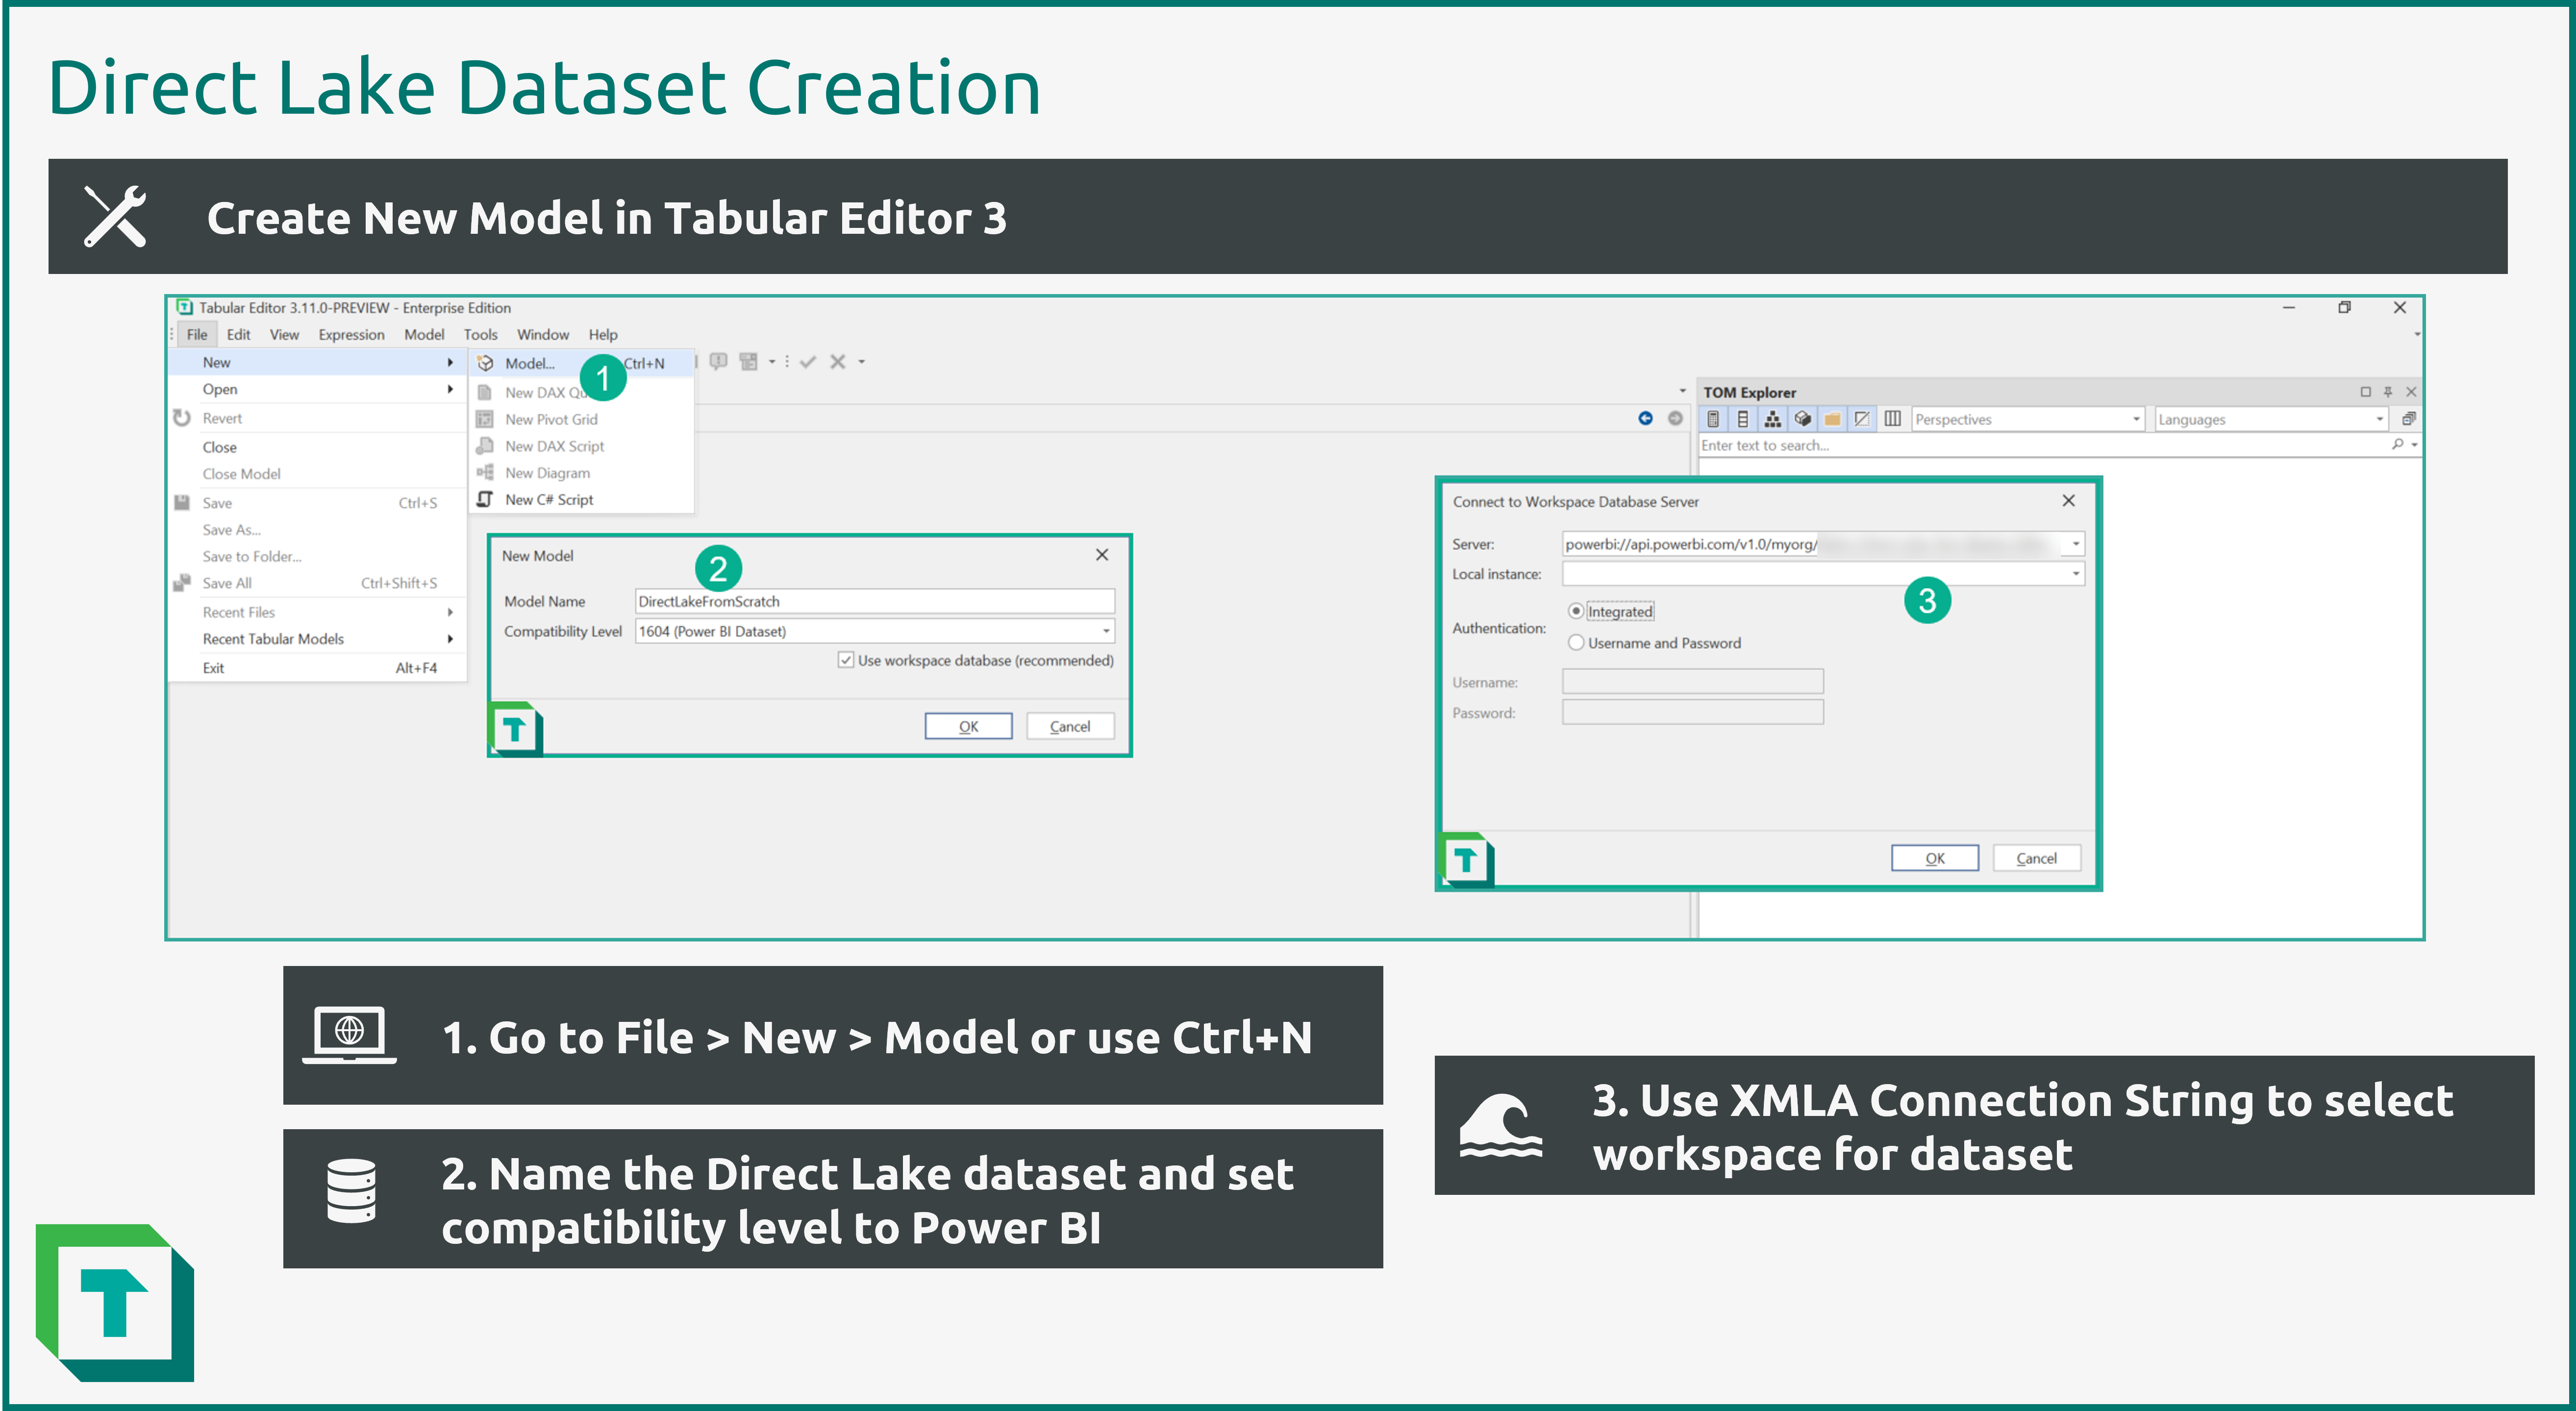Click OK in the New Model dialog

(968, 726)
